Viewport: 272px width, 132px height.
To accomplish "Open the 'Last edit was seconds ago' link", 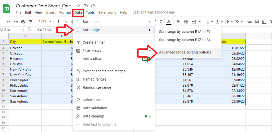I will pos(154,12).
